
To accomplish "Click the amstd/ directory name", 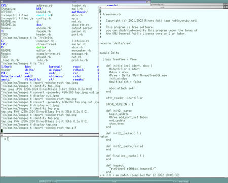I will [x=6, y=80].
